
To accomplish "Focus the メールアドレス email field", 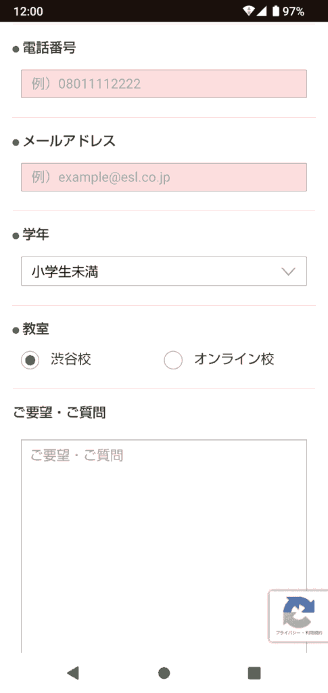I will (164, 177).
